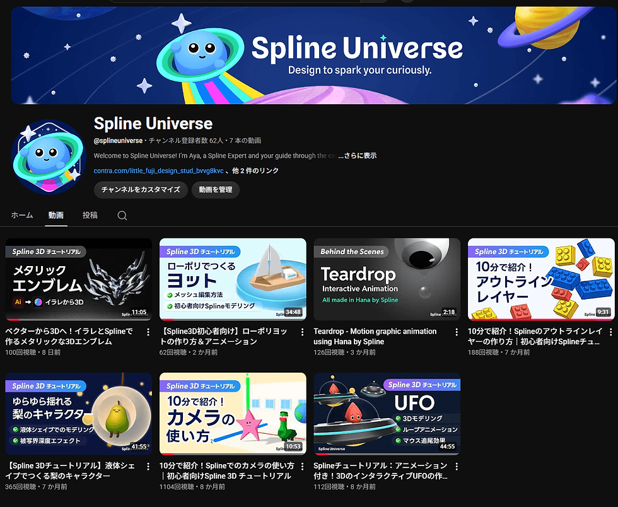Click the Splineでのカメラの使い方 video title
618x507 pixels.
pos(226,470)
